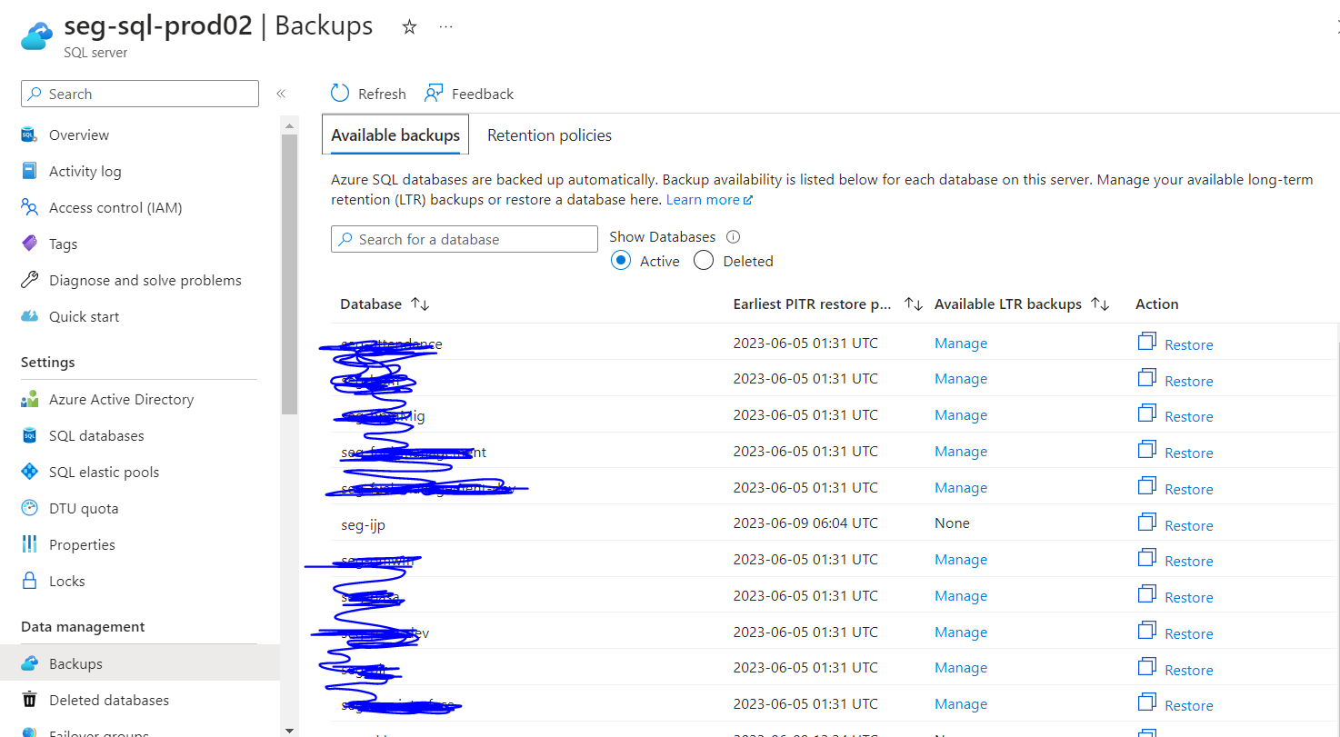Click the restore icon in the seg-ijp row
This screenshot has width=1340, height=737.
pyautogui.click(x=1147, y=523)
